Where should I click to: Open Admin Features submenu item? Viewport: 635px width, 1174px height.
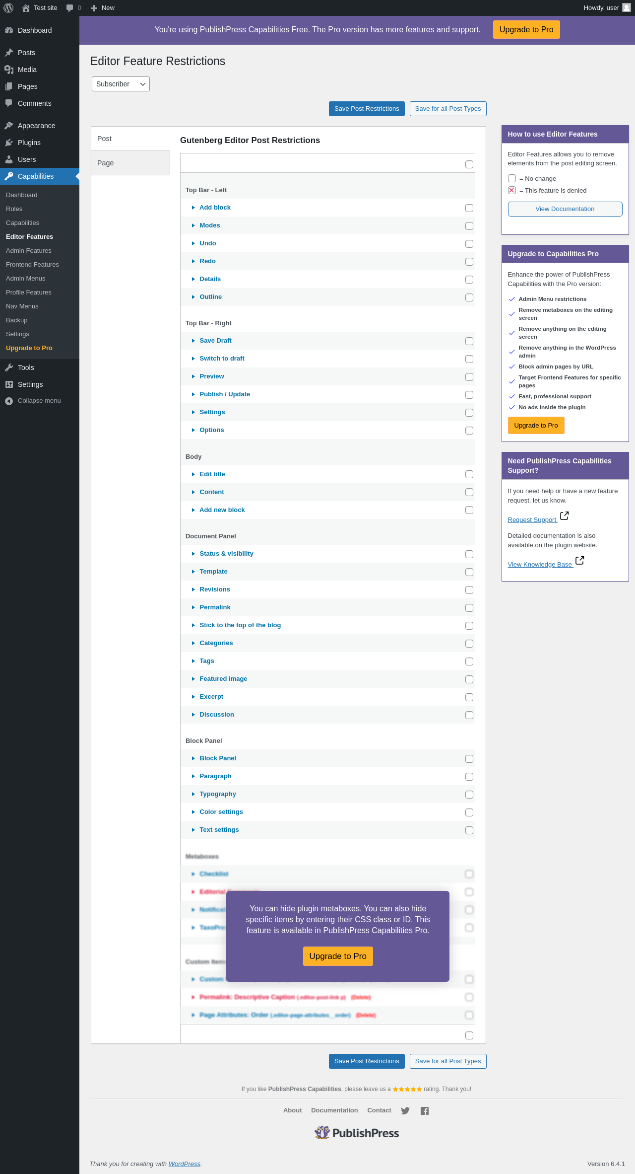(x=29, y=251)
